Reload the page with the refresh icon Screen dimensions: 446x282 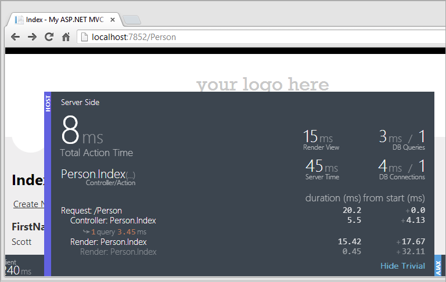49,37
